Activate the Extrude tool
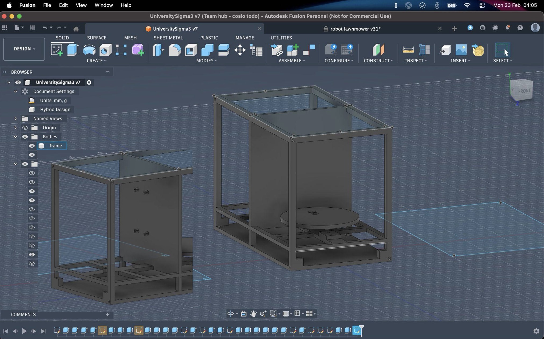 click(73, 50)
